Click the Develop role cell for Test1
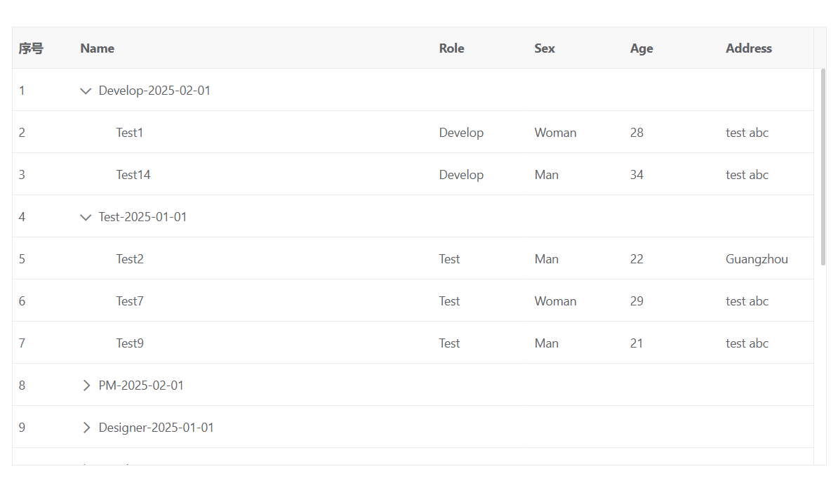 click(x=461, y=133)
